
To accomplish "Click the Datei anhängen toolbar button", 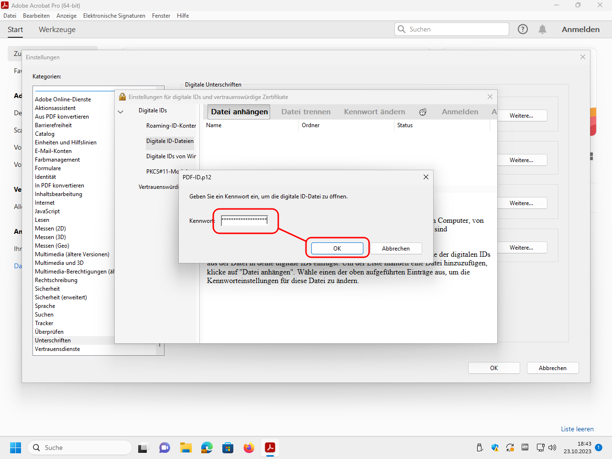I will point(239,112).
